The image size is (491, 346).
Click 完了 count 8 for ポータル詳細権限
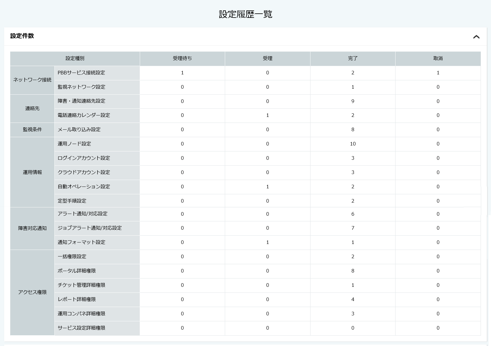[353, 271]
